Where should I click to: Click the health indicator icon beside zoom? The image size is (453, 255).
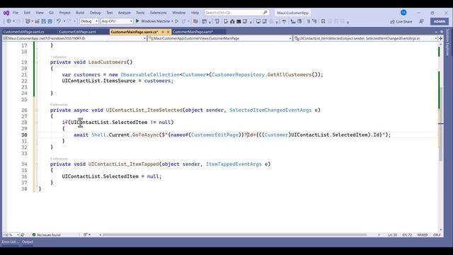click(x=23, y=234)
